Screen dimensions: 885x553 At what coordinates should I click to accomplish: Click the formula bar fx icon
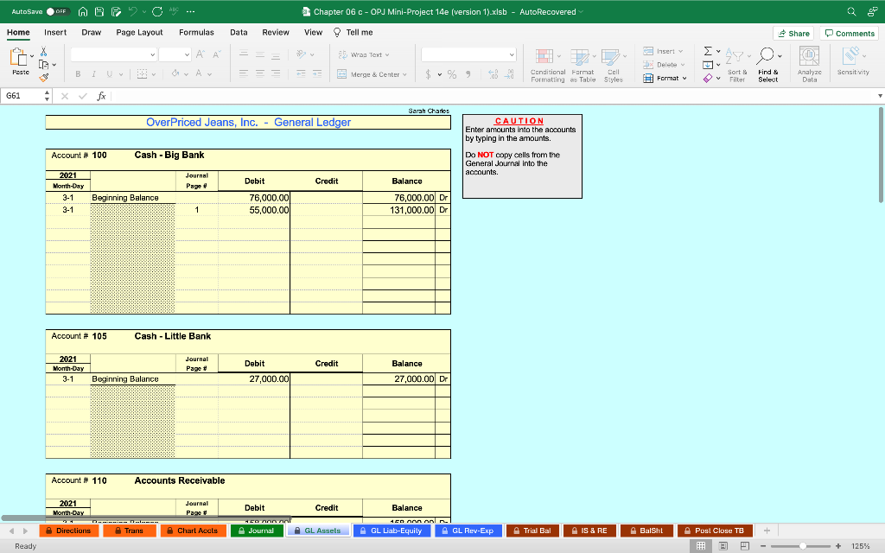102,96
